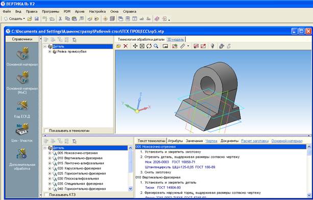Viewport: 313px width, 200px height.
Task: Open the Создать dropdown arrow
Action: coord(24,19)
